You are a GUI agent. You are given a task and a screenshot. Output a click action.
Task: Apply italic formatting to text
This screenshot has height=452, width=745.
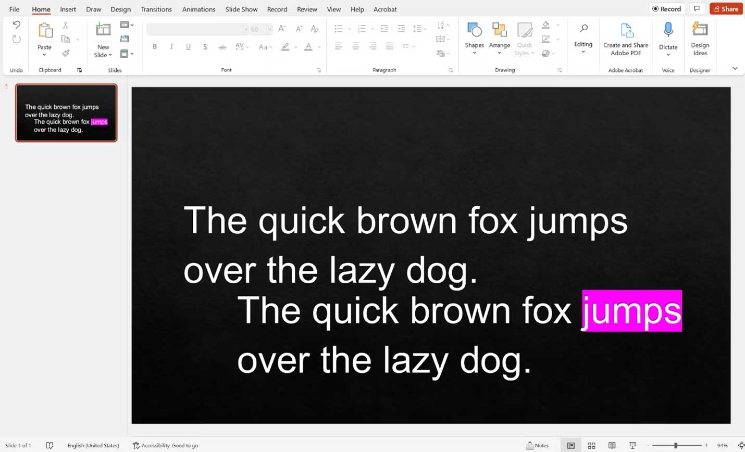coord(171,46)
